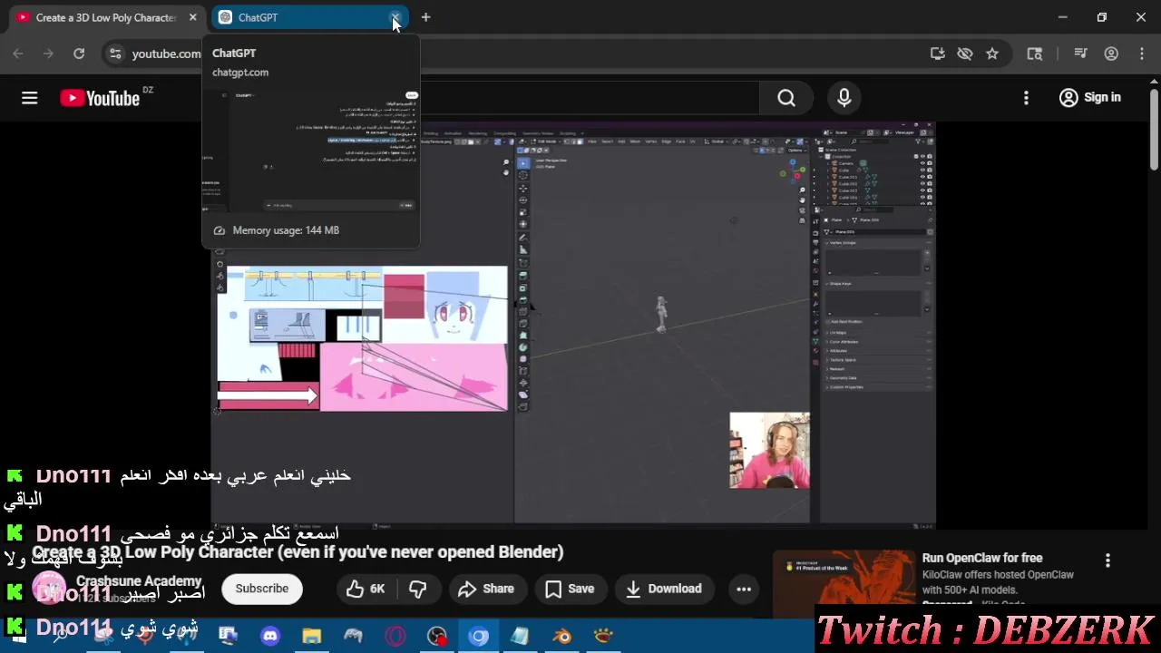The height and width of the screenshot is (653, 1161).
Task: Open YouTube settings dots beside Sign in
Action: (x=1026, y=98)
